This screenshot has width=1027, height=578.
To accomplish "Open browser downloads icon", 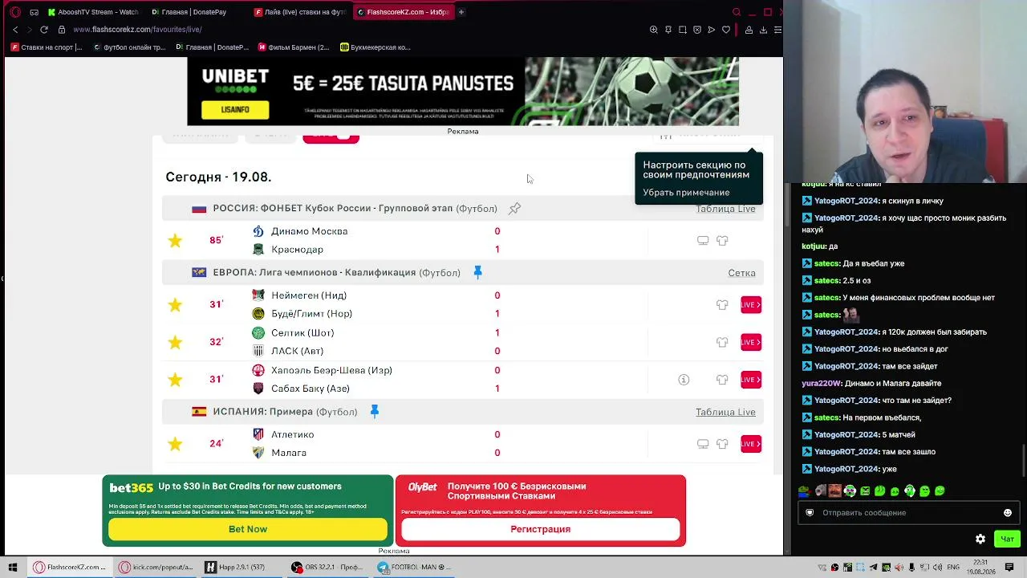I will pos(763,30).
